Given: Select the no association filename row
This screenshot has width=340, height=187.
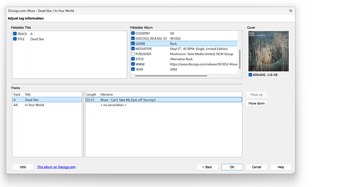Looking at the screenshot, I should 164,105.
